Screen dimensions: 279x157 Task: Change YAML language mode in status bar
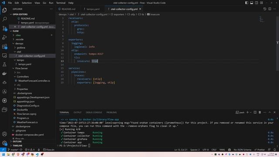click(222, 150)
